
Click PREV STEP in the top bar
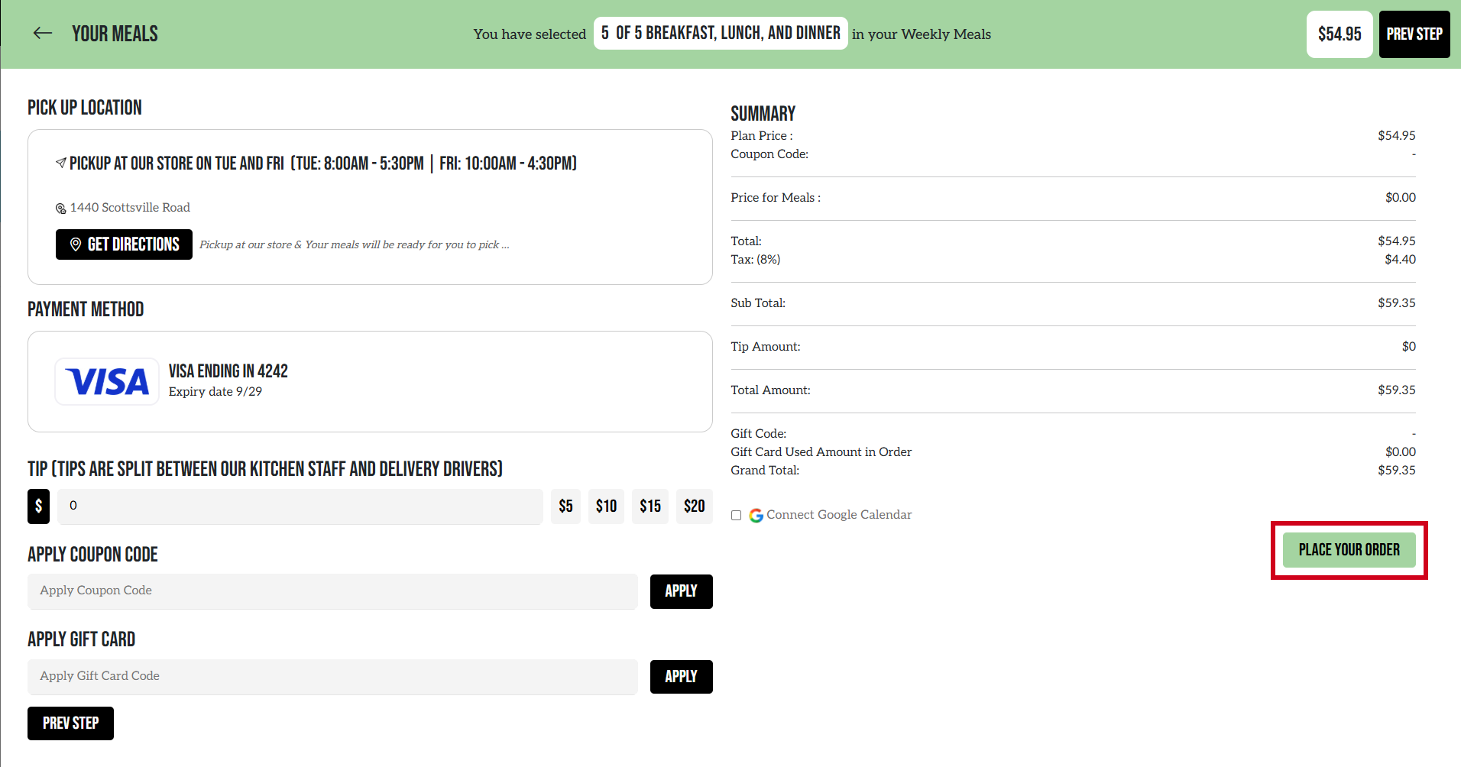1414,34
